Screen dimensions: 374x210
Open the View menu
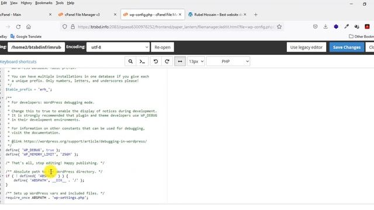point(13,3)
